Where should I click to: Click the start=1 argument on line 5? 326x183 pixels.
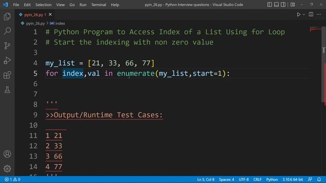pos(207,73)
